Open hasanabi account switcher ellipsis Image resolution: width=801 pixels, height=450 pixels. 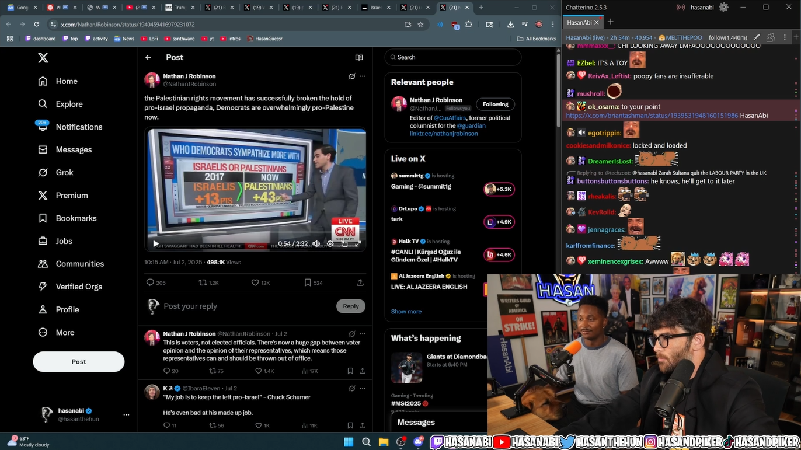point(126,414)
